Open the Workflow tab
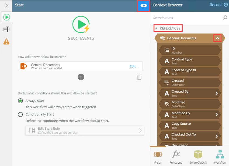This screenshot has width=229, height=166. click(x=220, y=157)
